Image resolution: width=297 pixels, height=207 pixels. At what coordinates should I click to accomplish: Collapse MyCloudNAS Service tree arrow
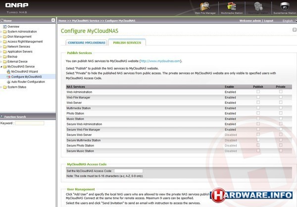[1, 67]
